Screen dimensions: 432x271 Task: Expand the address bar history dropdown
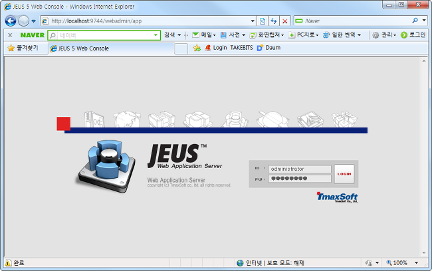(253, 21)
